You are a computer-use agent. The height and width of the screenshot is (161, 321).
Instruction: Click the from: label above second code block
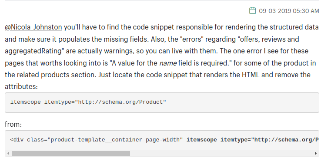13,124
